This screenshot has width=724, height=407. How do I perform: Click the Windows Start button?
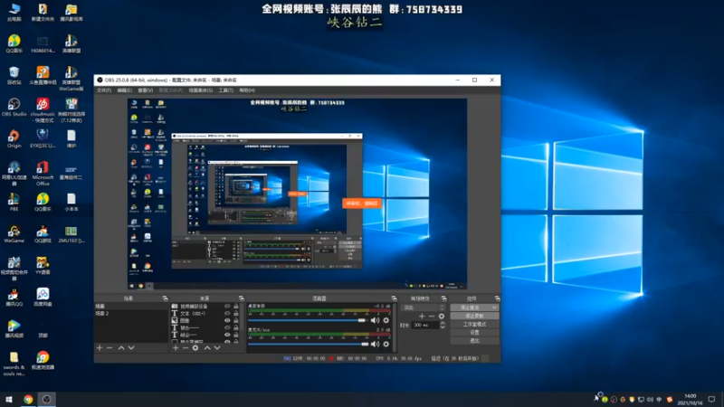9,400
